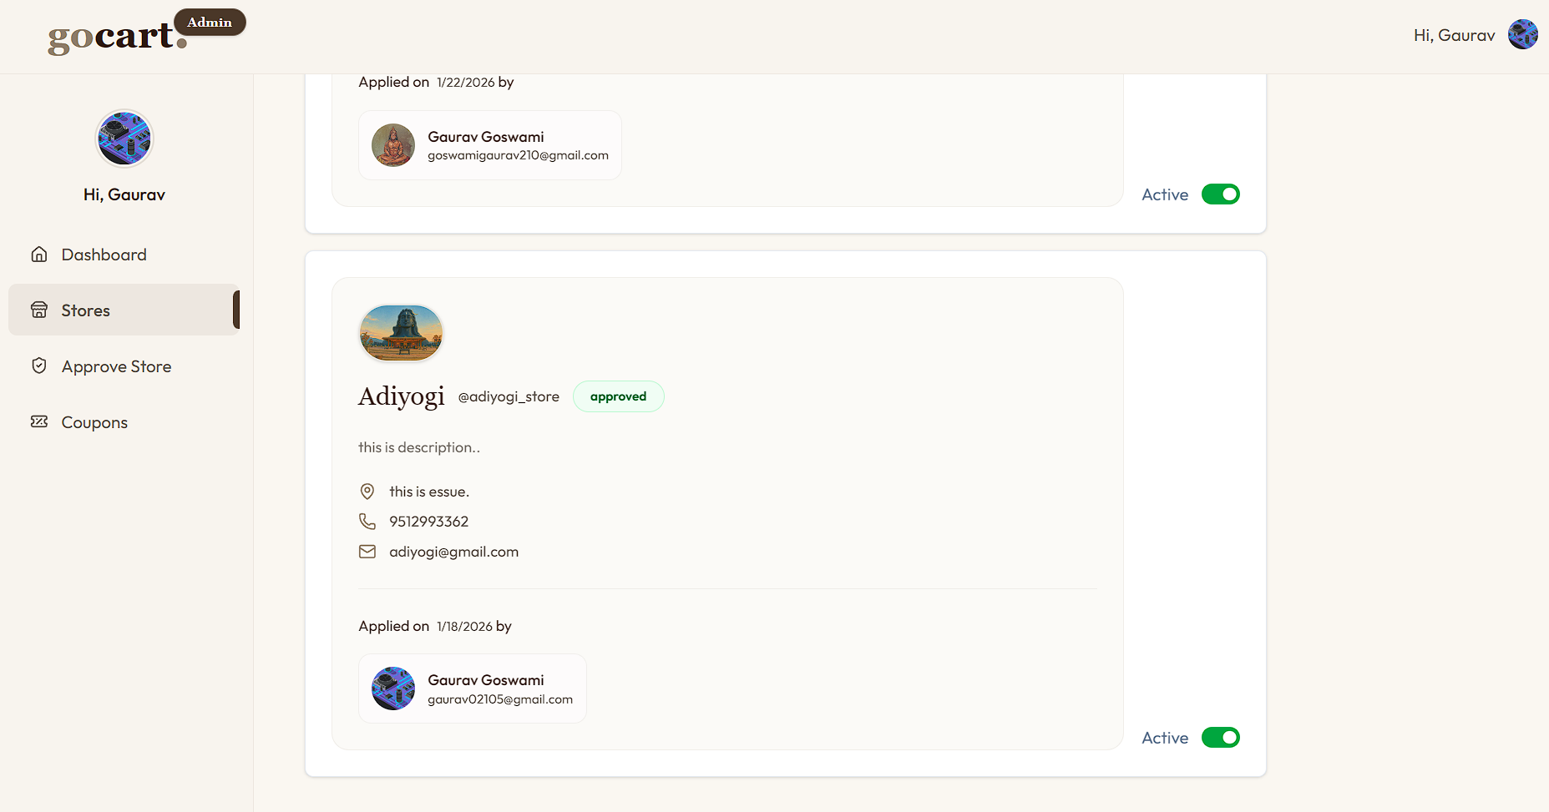The image size is (1549, 812).
Task: Click 'this is description..' text
Action: [x=419, y=447]
